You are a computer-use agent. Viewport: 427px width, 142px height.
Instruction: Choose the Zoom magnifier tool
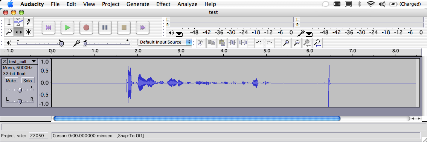coord(9,32)
